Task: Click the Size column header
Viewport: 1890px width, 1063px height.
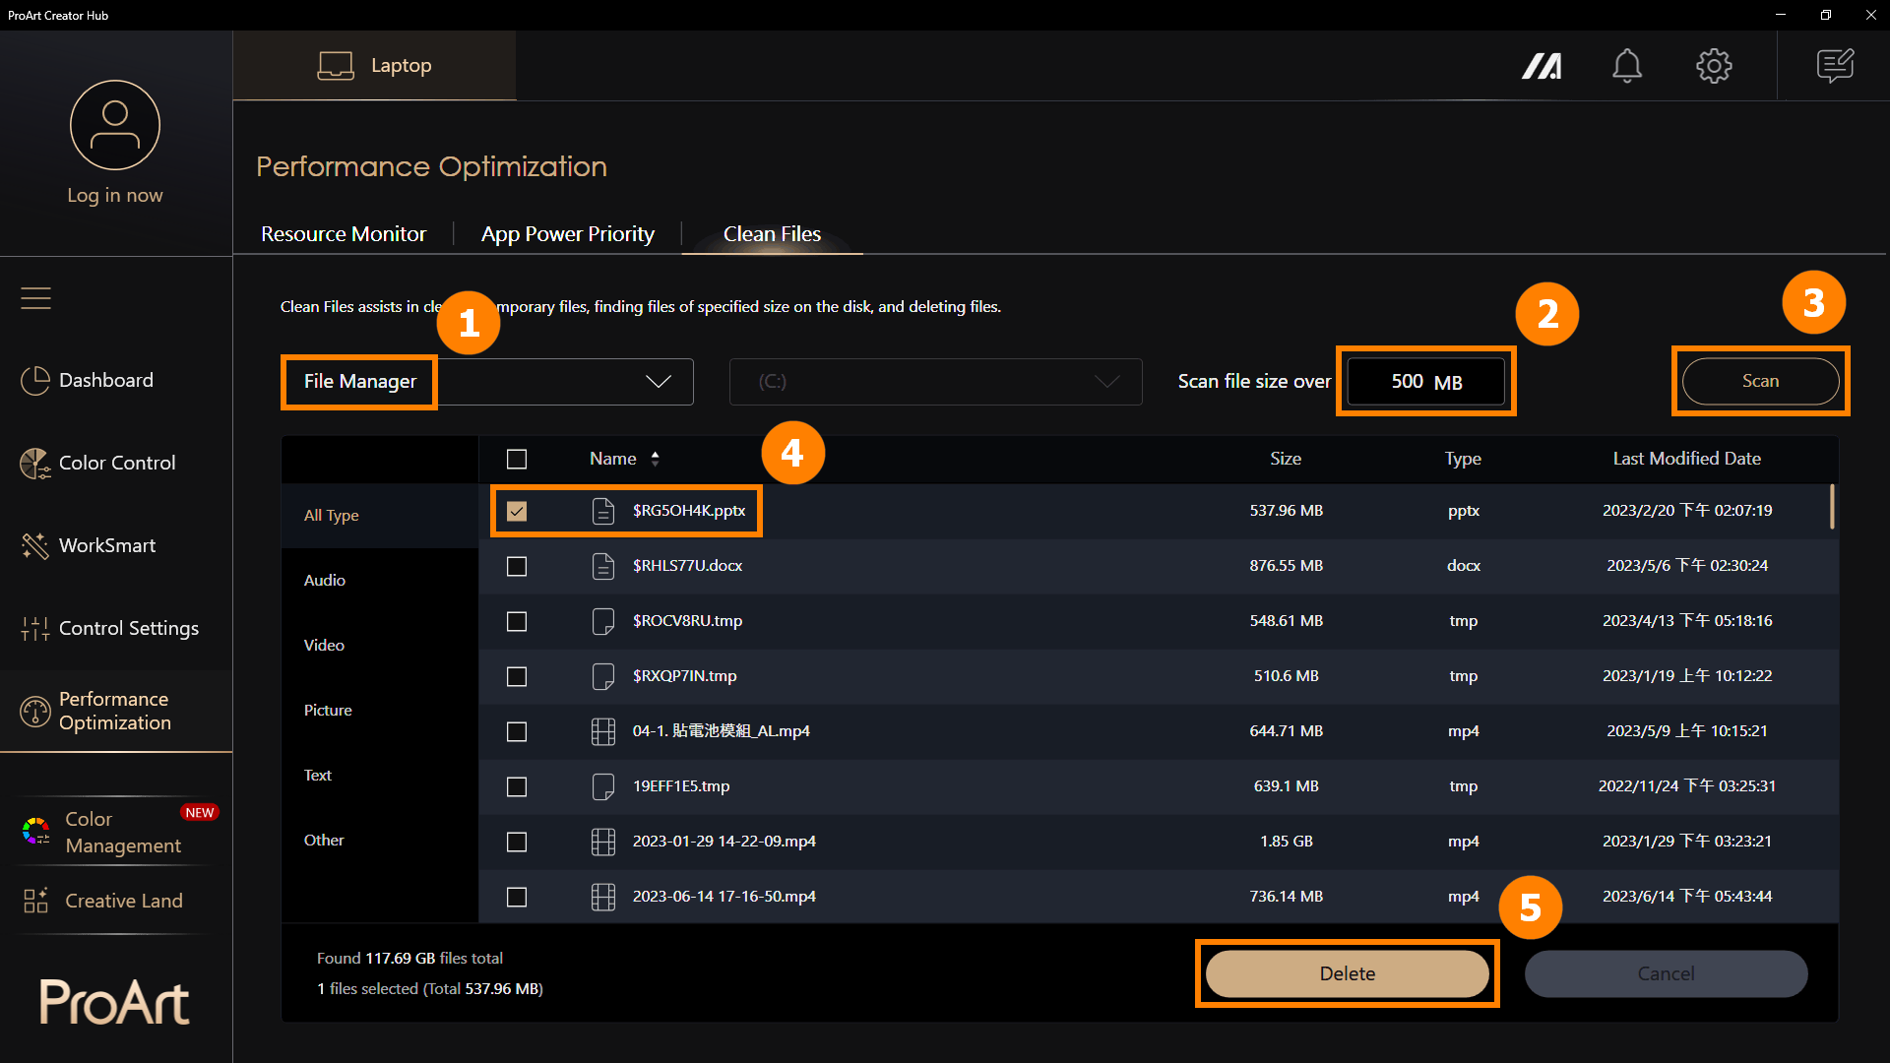Action: point(1286,459)
